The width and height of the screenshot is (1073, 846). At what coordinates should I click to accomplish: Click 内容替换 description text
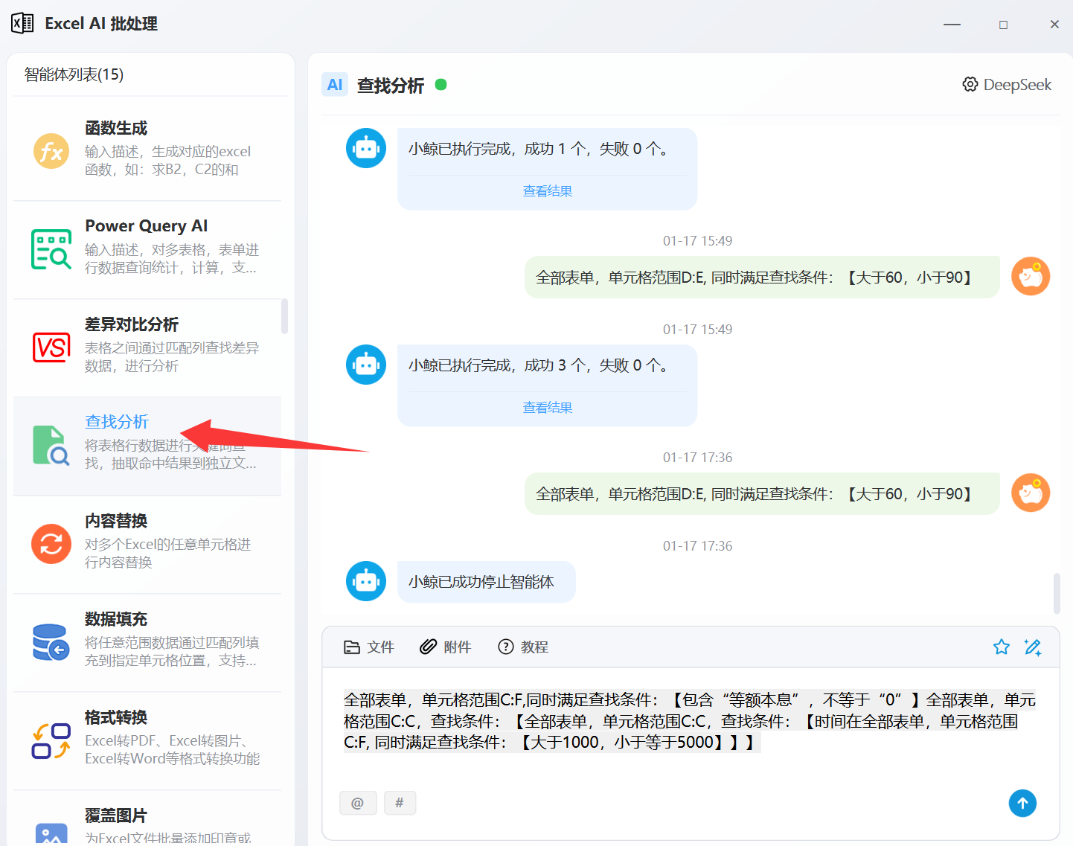(167, 553)
